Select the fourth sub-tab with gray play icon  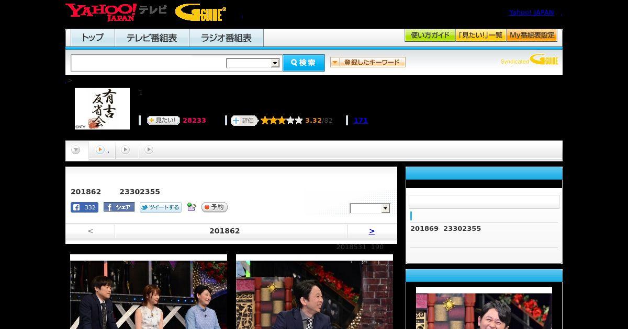(x=149, y=150)
